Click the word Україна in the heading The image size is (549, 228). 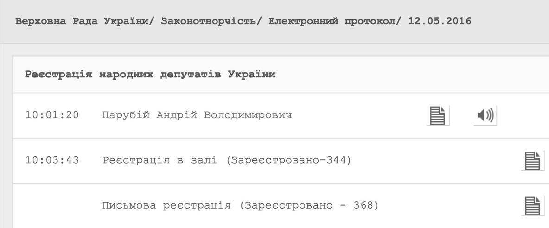coord(251,75)
